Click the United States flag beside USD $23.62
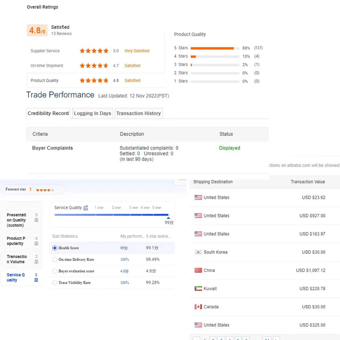Viewport: 340px width, 340px height. [x=198, y=198]
